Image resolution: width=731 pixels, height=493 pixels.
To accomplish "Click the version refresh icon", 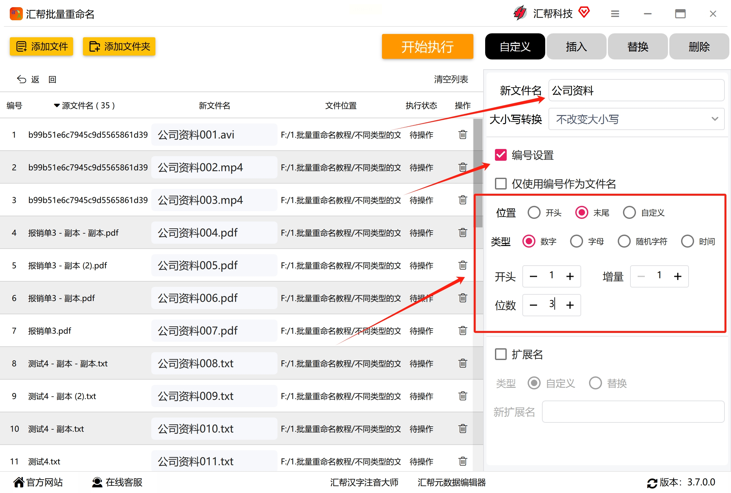I will (x=652, y=483).
